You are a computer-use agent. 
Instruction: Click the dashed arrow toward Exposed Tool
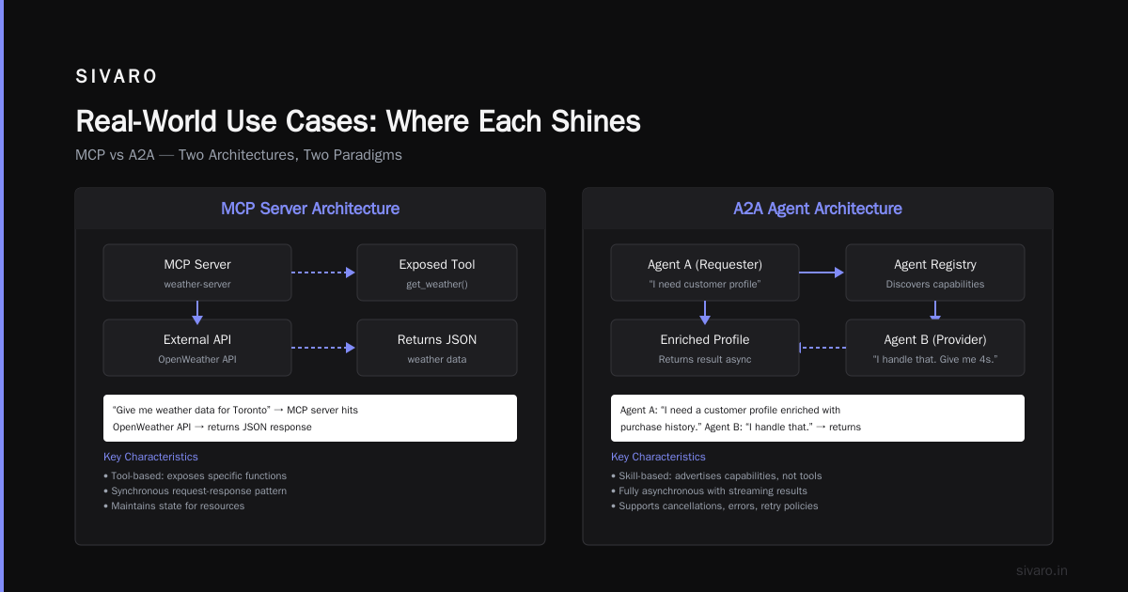coord(324,273)
